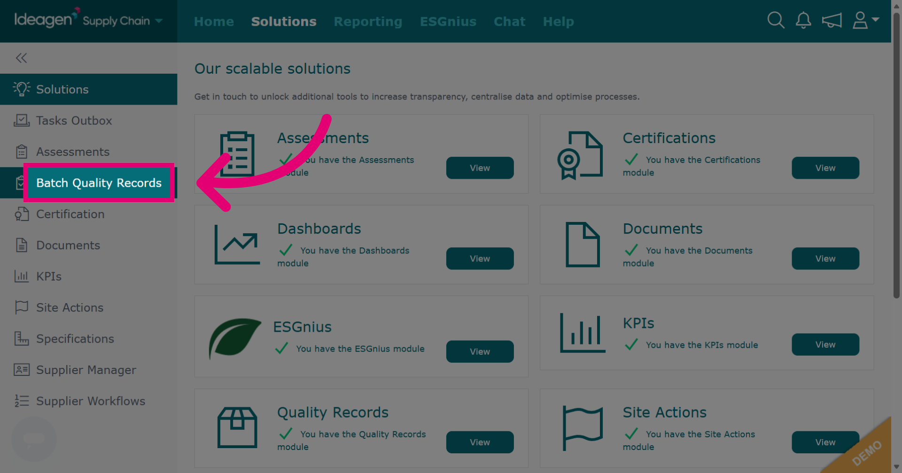View the Certifications module
Viewport: 902px width, 473px height.
[x=825, y=168]
